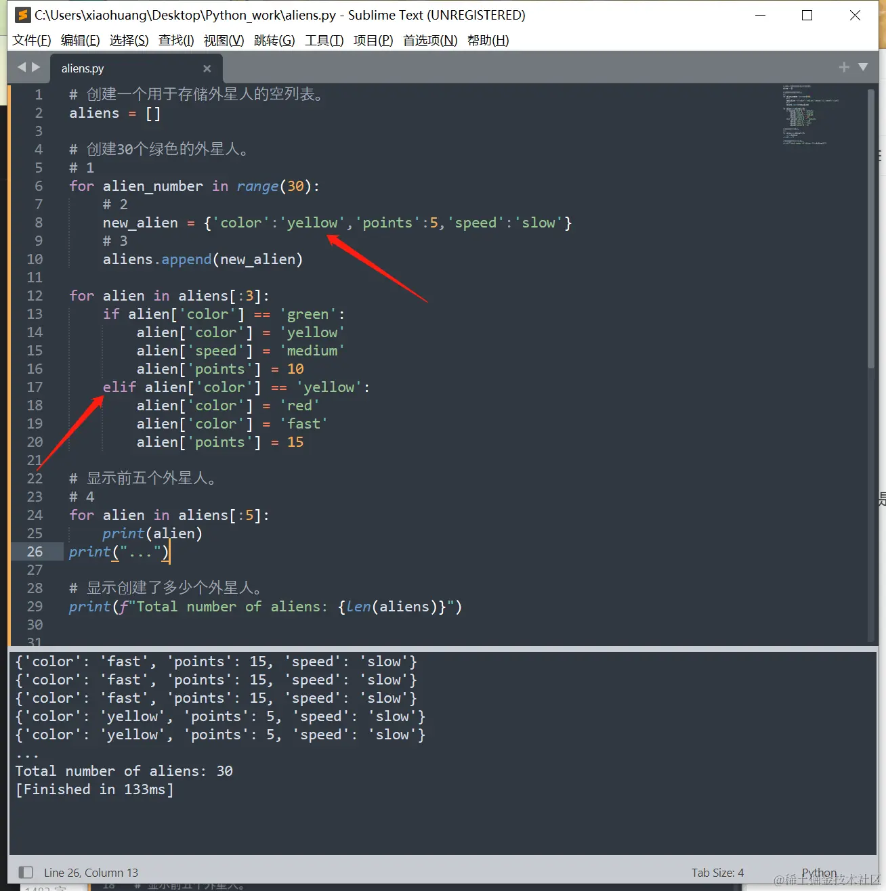886x891 pixels.
Task: Minimize the Sublime Text window
Action: pyautogui.click(x=760, y=15)
